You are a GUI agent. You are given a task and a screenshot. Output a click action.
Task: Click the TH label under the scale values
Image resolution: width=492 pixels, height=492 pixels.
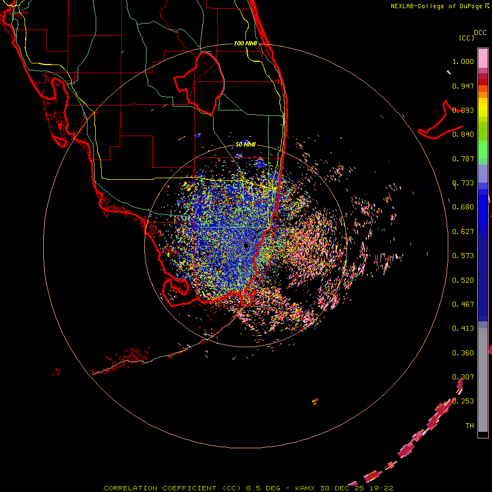(470, 426)
